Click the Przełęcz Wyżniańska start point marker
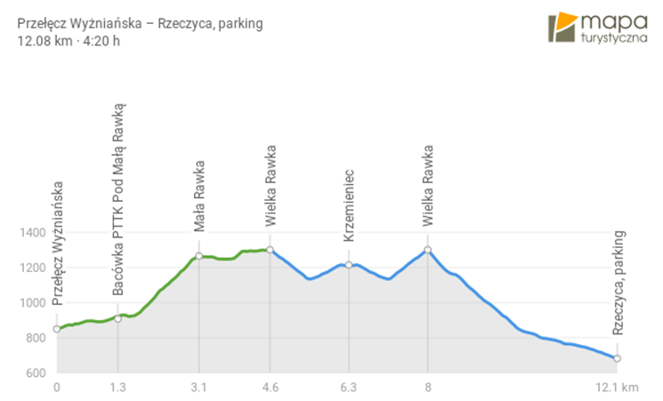The width and height of the screenshot is (663, 401). coord(57,329)
